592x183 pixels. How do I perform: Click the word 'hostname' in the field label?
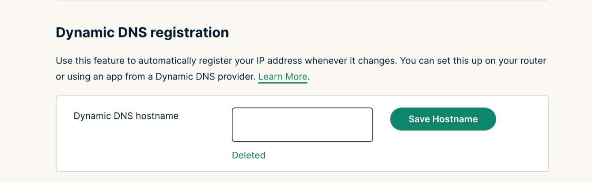[x=157, y=116]
